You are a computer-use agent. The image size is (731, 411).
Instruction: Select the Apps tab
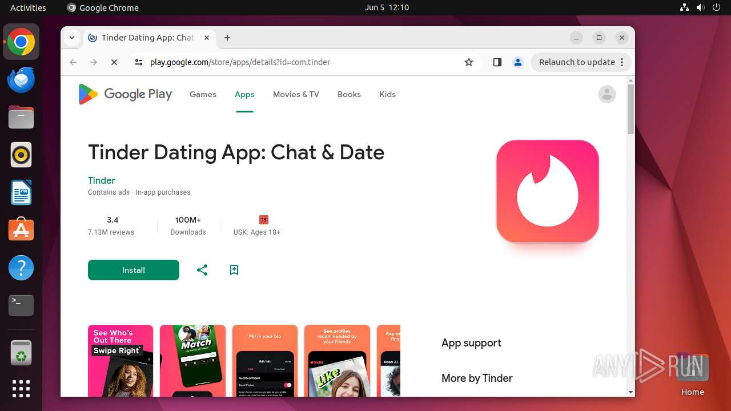pyautogui.click(x=244, y=94)
